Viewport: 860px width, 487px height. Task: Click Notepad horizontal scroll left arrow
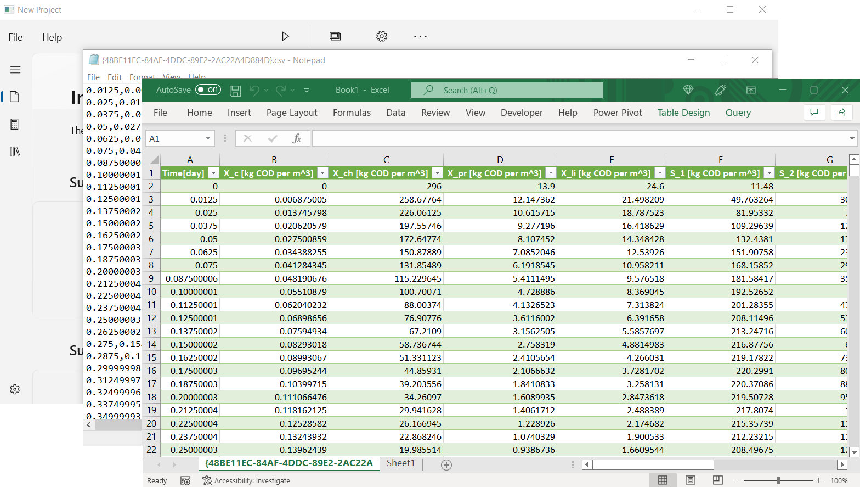pyautogui.click(x=89, y=424)
